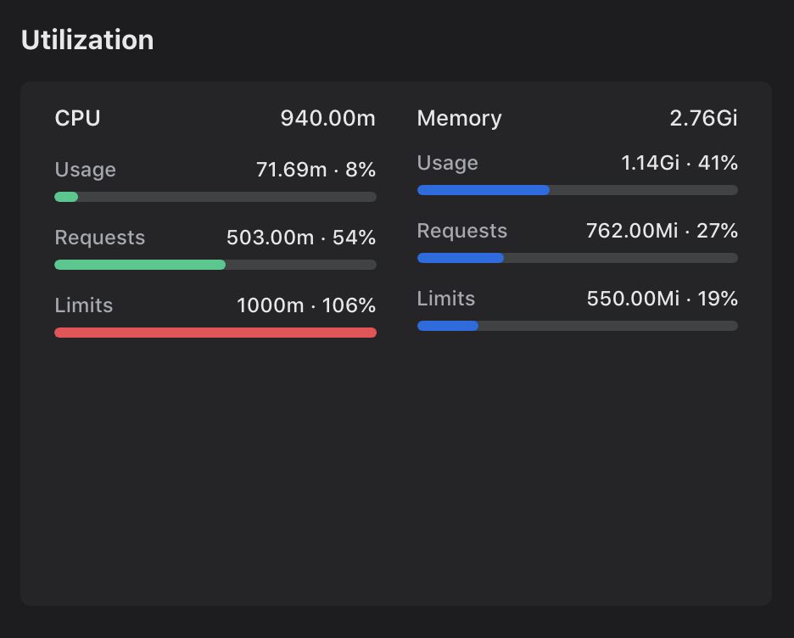The image size is (794, 638).
Task: Click the 1000m · 106% limits value
Action: coord(306,305)
